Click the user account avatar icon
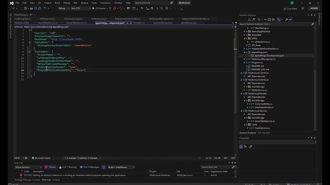The image size is (330, 185). (x=292, y=3)
